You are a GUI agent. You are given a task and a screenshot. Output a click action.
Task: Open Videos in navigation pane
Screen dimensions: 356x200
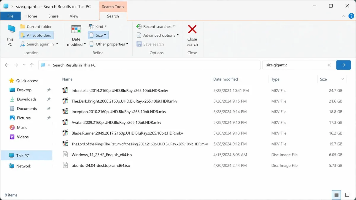19,137
